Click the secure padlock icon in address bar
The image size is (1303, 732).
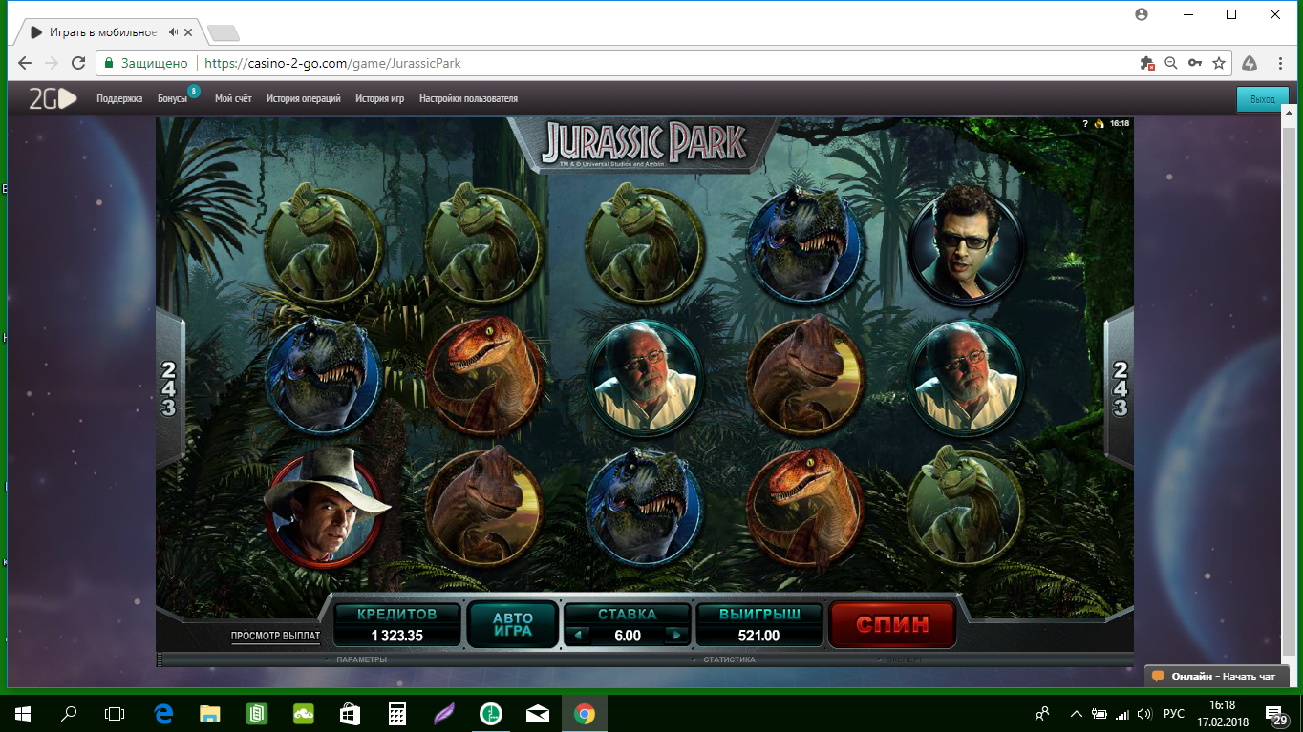tap(109, 63)
